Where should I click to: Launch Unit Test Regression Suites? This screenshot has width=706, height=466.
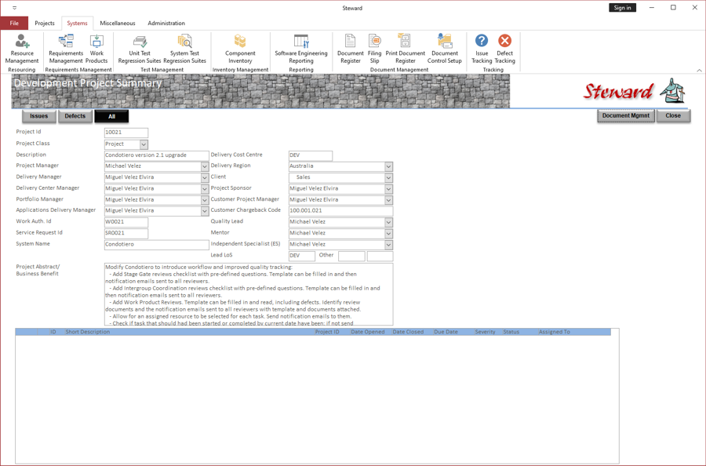[x=140, y=49]
